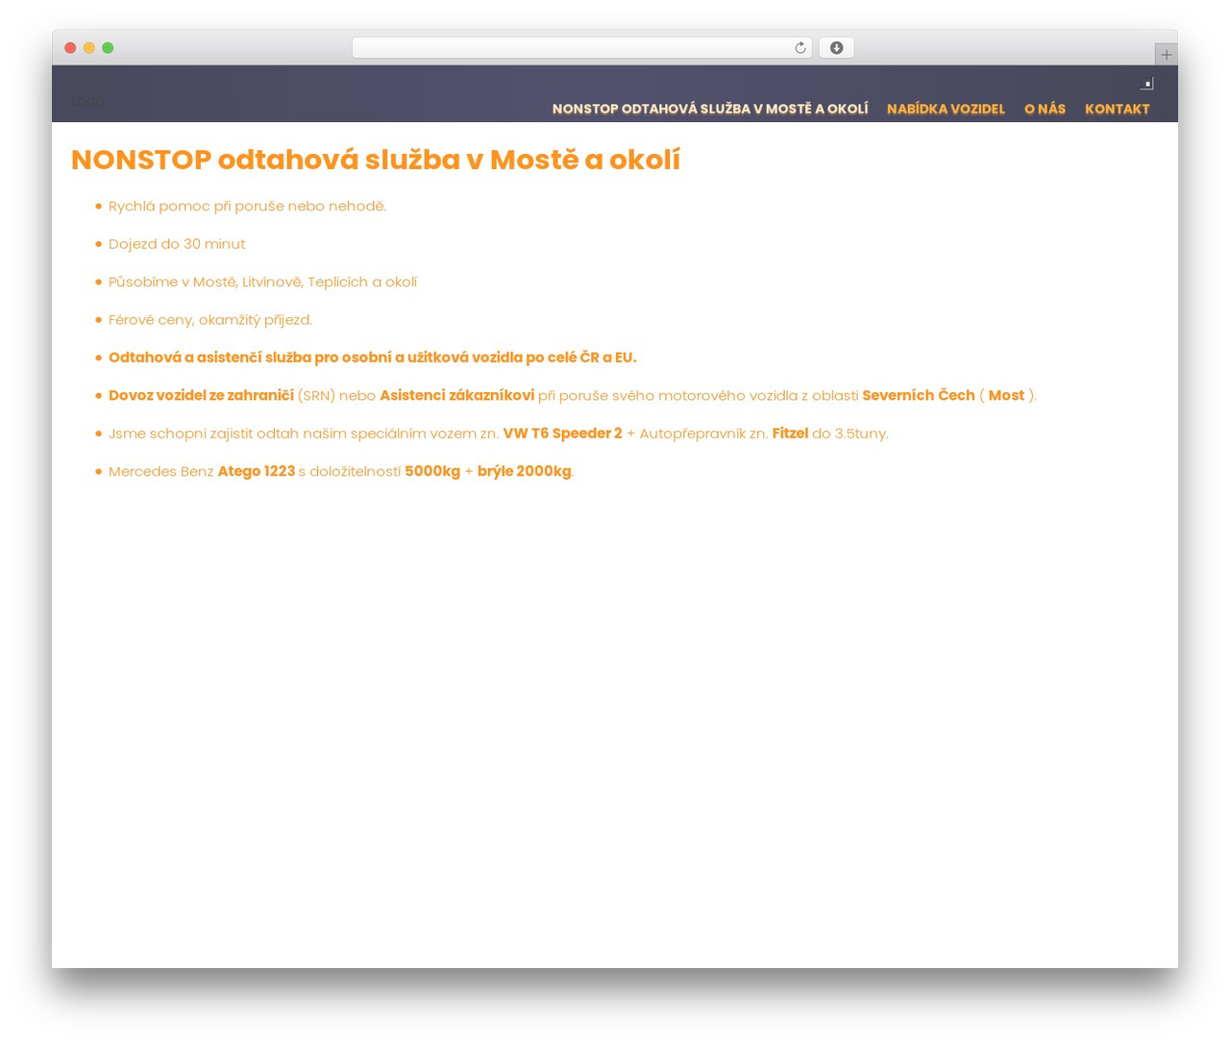Image resolution: width=1230 pixels, height=1042 pixels.
Task: Open the Nonstop odtahová služba v Mostě a okolí menu item
Action: pyautogui.click(x=710, y=109)
